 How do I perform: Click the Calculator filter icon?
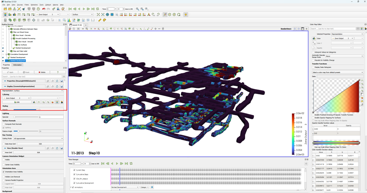[5, 20]
